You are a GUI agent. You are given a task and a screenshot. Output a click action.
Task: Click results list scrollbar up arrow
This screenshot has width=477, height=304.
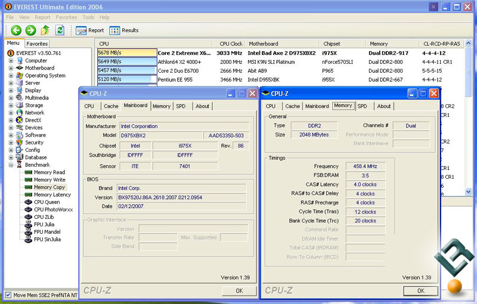[x=469, y=44]
